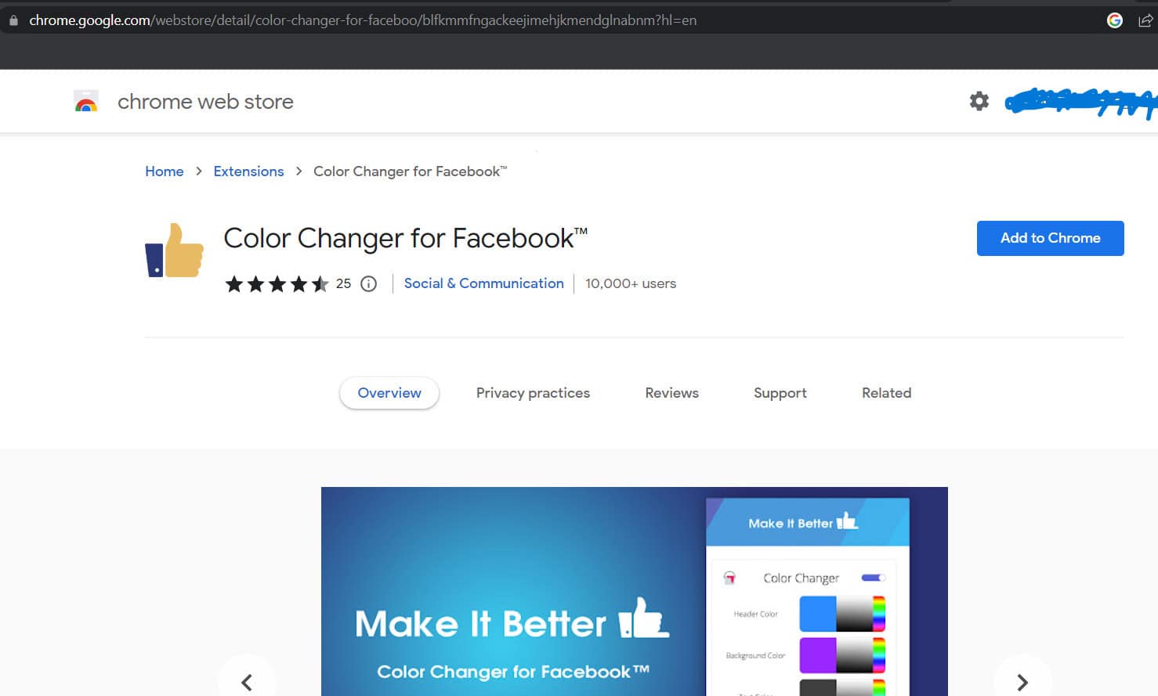Open settings via the gear icon
The height and width of the screenshot is (696, 1158).
[979, 101]
